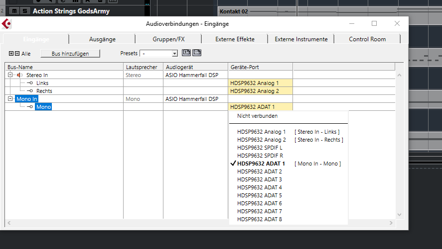Viewport: 442px width, 249px height.
Task: Collapse the Mono In bus tree
Action: pos(10,98)
